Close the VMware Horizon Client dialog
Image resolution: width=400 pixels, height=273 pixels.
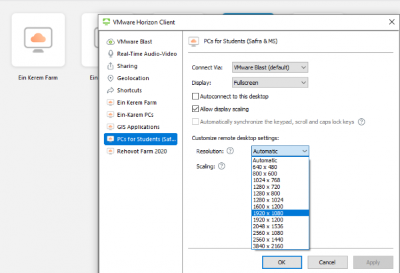[392, 22]
